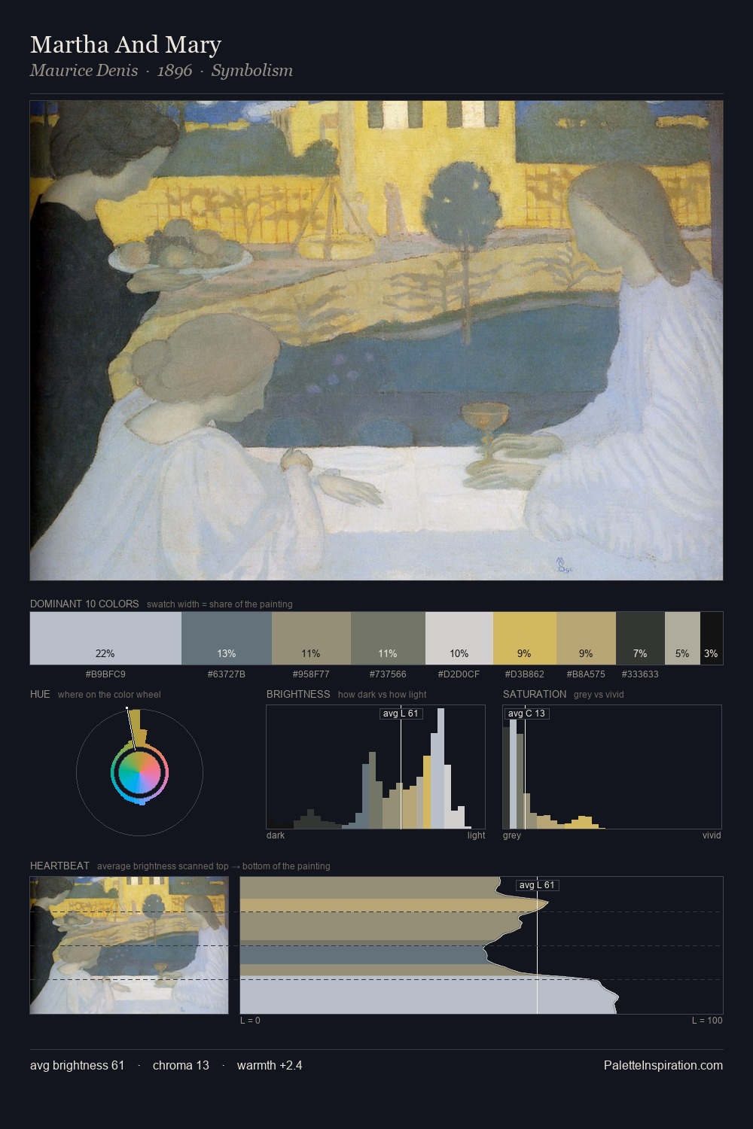Open the main Martha And Mary painting
Screen dimensions: 753x1129
click(376, 341)
